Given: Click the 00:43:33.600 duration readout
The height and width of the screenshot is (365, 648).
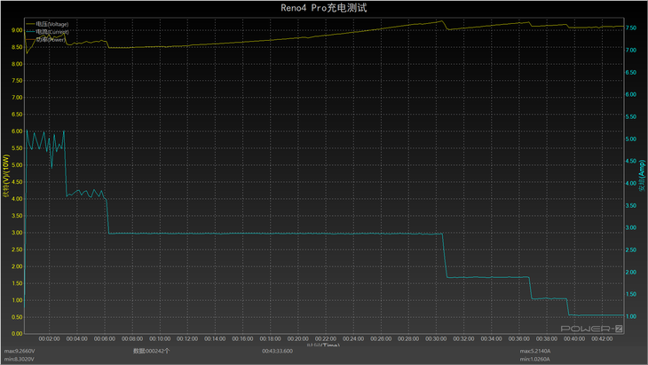Looking at the screenshot, I should [x=278, y=351].
